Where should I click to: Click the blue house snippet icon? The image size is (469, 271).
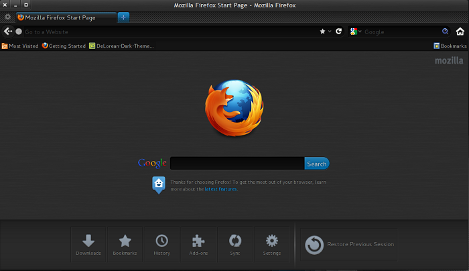159,185
